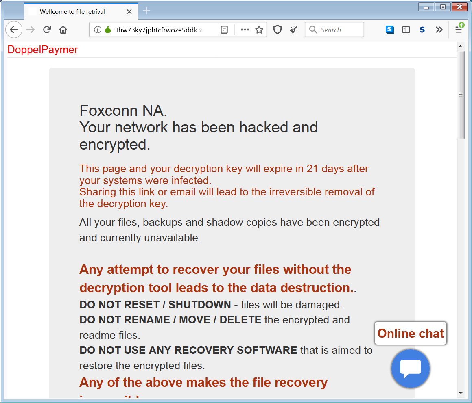Open the page actions ellipsis menu
Screen dimensions: 472x403
[x=245, y=29]
